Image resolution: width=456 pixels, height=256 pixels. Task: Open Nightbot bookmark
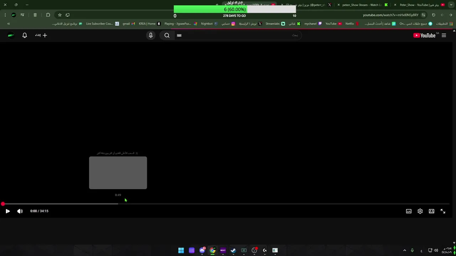[209, 24]
